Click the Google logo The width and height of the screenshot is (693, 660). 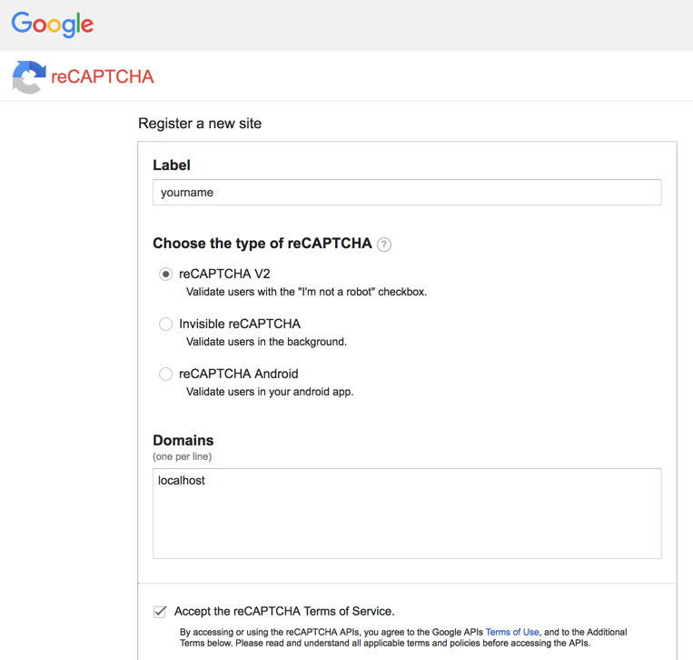(53, 25)
